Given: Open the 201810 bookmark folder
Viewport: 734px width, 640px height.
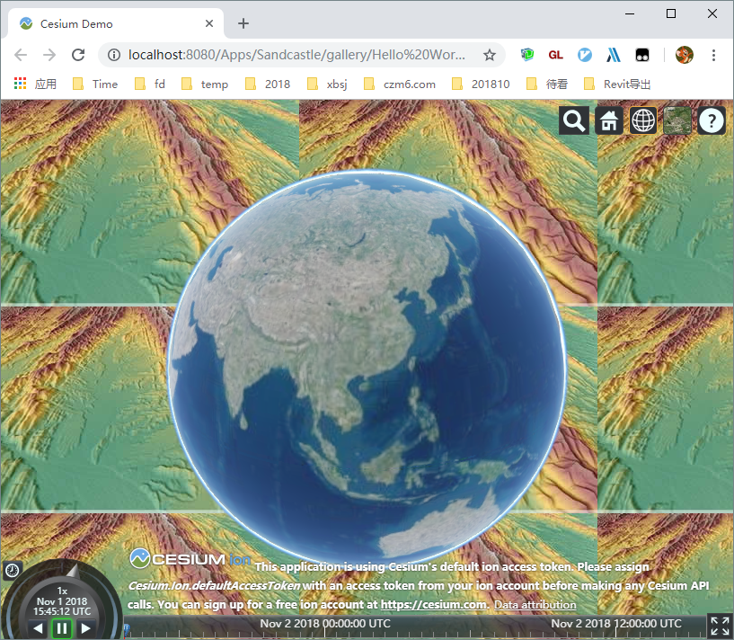Looking at the screenshot, I should pos(481,84).
